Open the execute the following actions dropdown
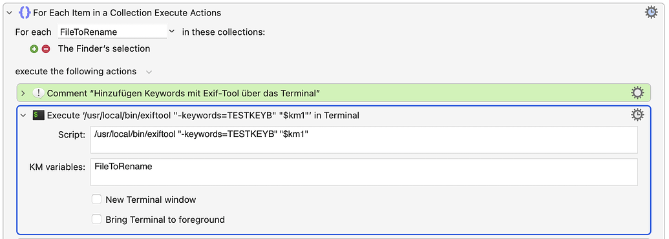669x239 pixels. [x=149, y=72]
